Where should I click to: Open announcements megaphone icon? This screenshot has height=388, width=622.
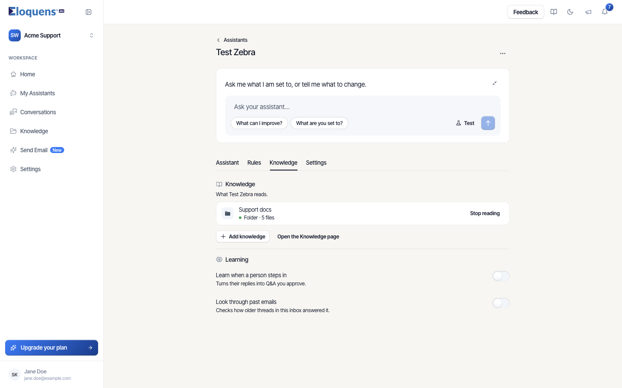pyautogui.click(x=588, y=12)
